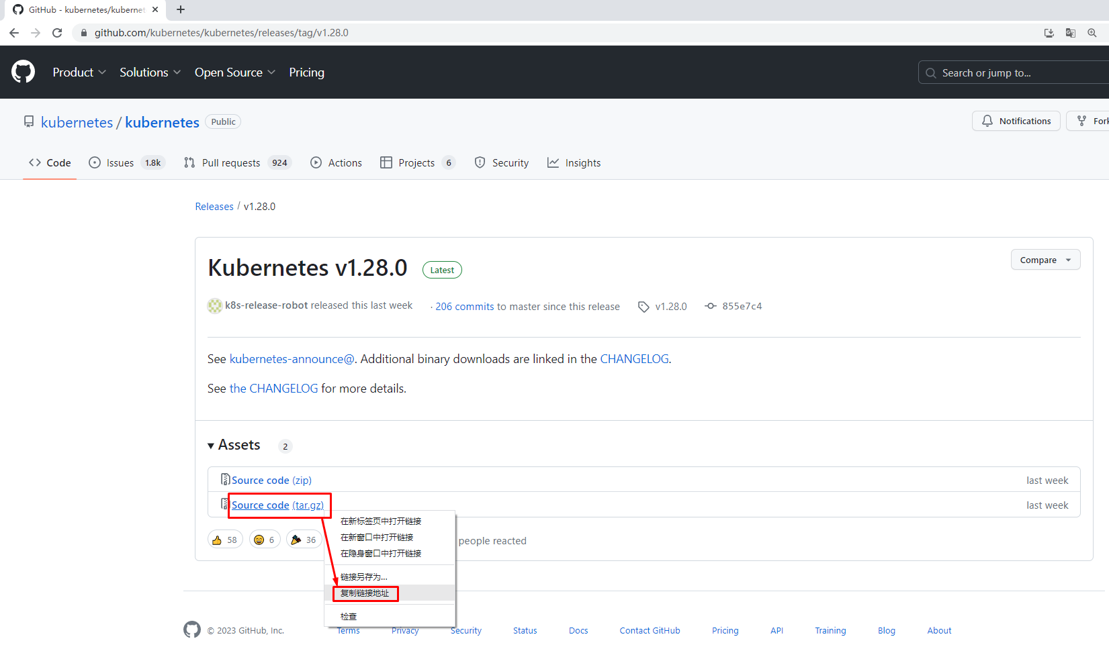
Task: Click the v1.28.0 tag link
Action: pyautogui.click(x=662, y=307)
